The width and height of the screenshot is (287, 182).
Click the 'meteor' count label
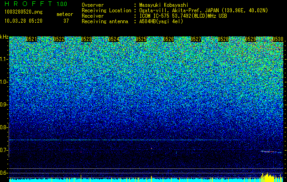tap(65, 14)
